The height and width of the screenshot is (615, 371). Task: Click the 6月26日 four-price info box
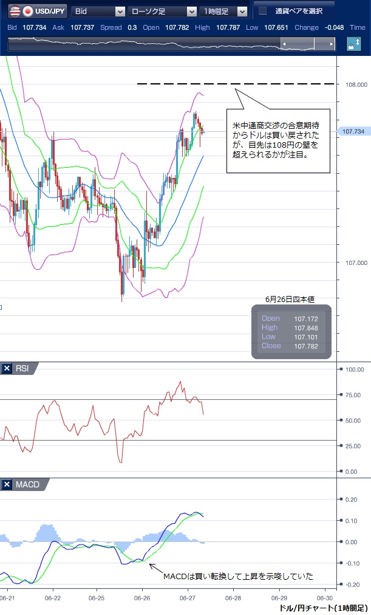click(292, 332)
